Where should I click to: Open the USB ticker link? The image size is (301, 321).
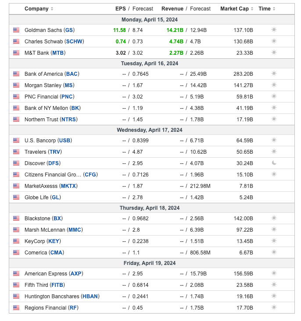[x=64, y=141]
